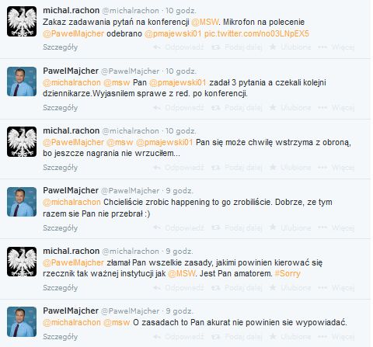Screen dimensions: 373x347
Task: Click the @pmajewski01 mention in the first tweet
Action: click(173, 33)
